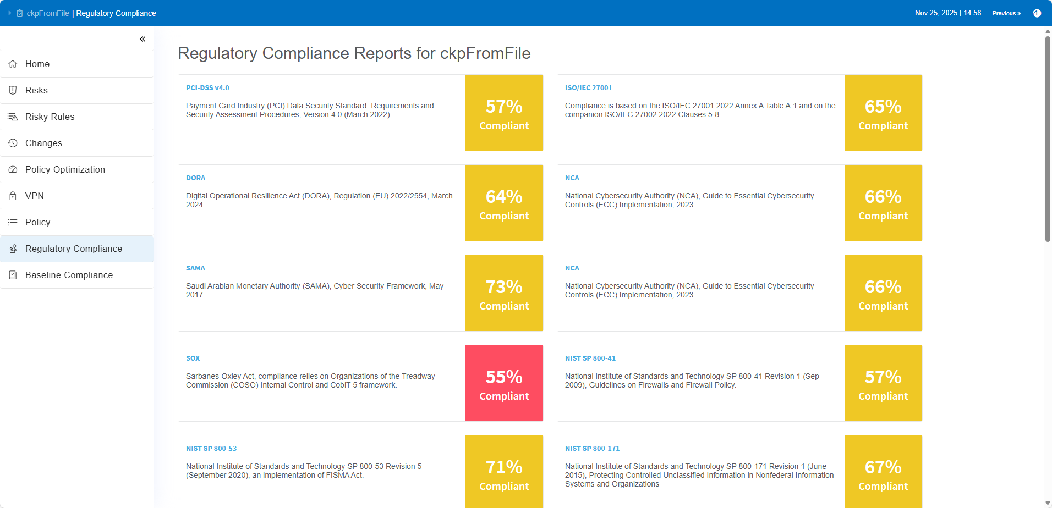Click the Home house icon in sidebar
The width and height of the screenshot is (1052, 508).
point(13,64)
